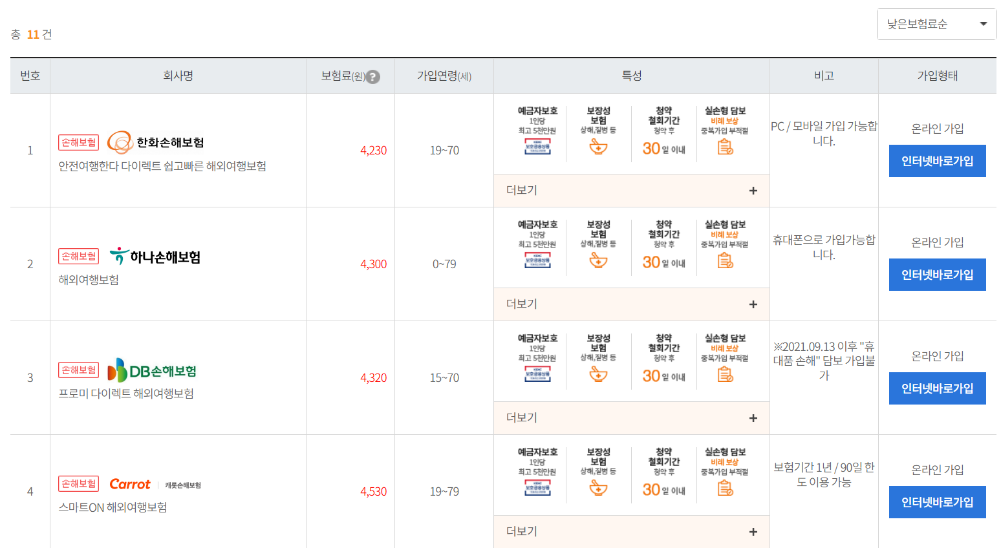Click note about 휴대품 손해 담보 가입불가
1001x548 pixels.
[824, 361]
